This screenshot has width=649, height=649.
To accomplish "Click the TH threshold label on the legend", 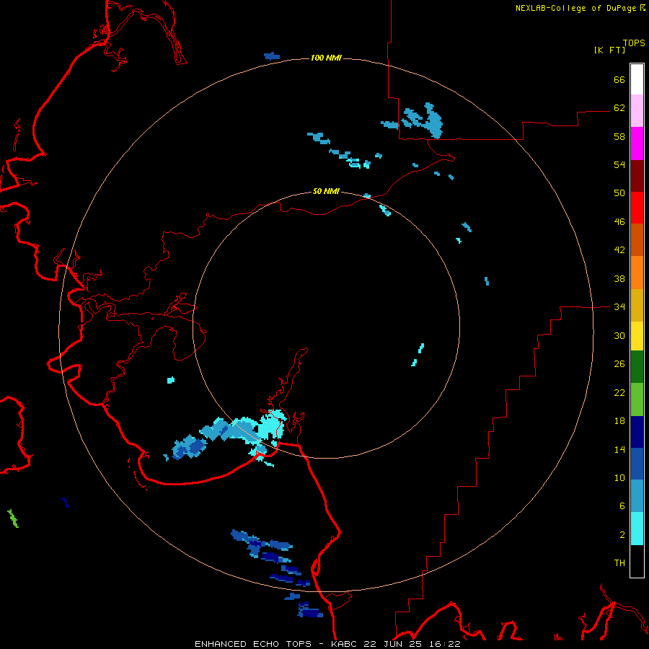I will pyautogui.click(x=619, y=563).
